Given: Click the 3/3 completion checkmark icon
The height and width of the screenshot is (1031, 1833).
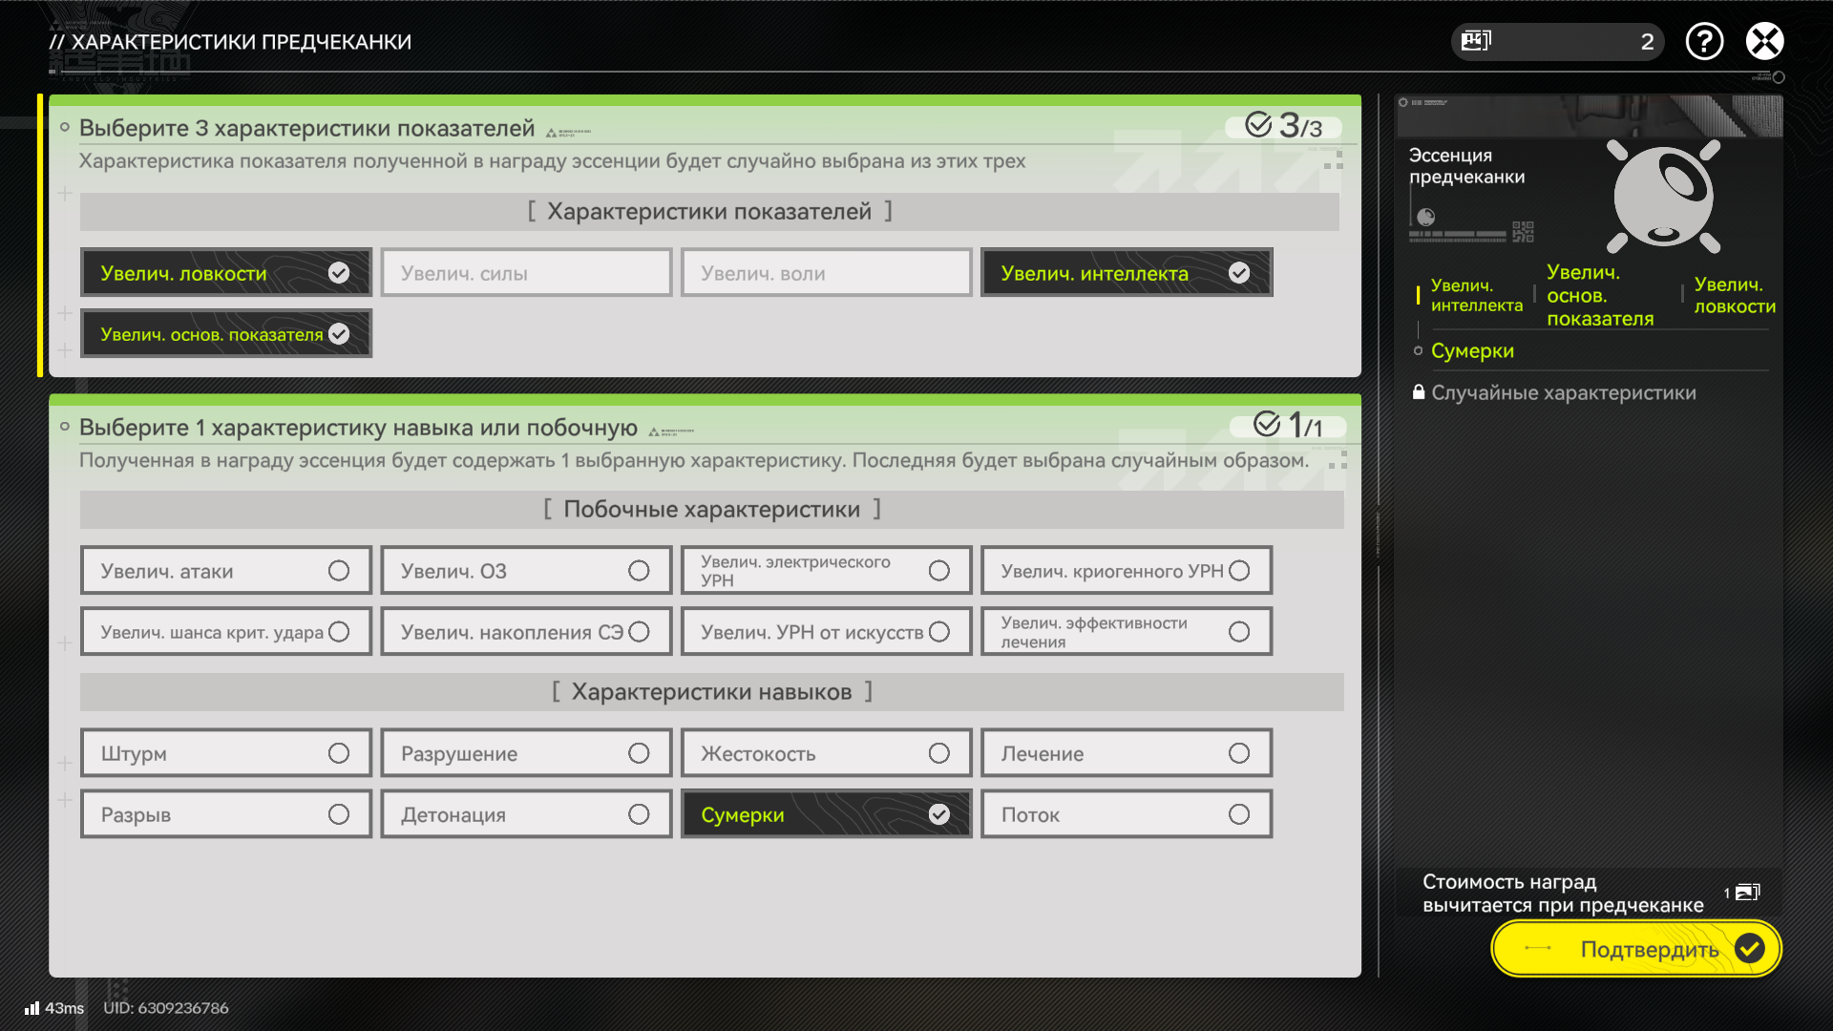Looking at the screenshot, I should click(1258, 125).
